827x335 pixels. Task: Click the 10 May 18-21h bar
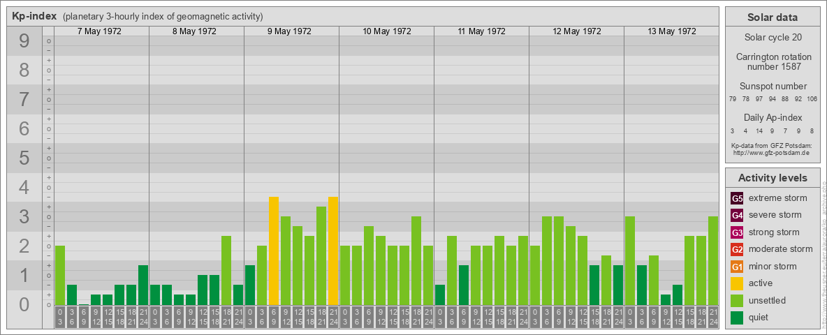[x=416, y=261]
